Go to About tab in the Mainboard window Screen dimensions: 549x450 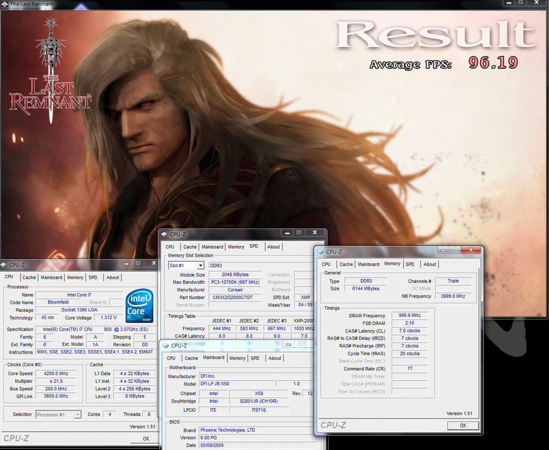(x=275, y=358)
